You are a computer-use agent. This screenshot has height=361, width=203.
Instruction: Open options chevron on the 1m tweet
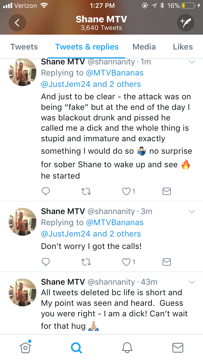[x=192, y=62]
